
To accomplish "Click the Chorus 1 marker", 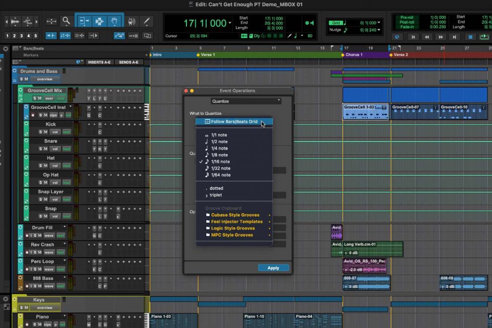I will [354, 55].
